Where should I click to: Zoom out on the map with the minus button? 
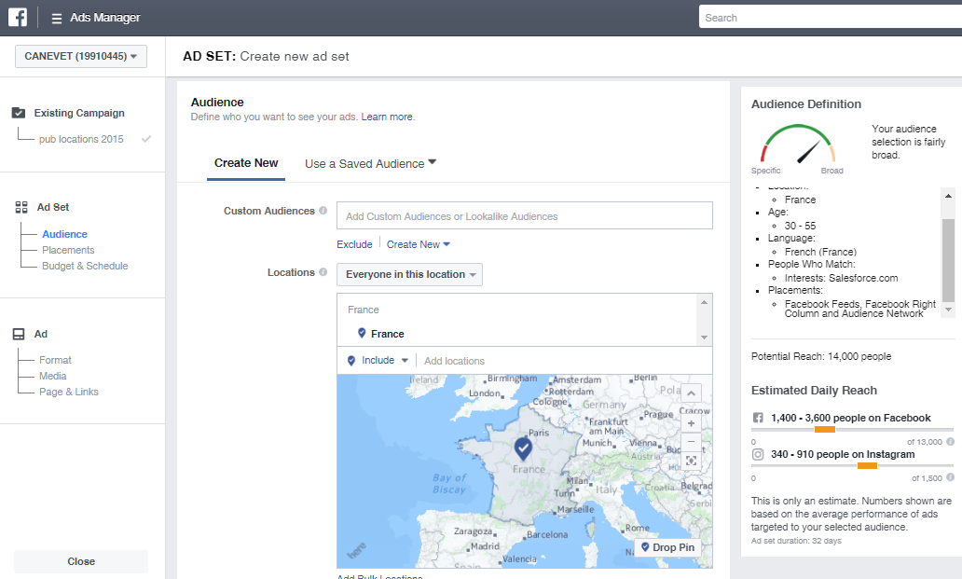tap(691, 442)
